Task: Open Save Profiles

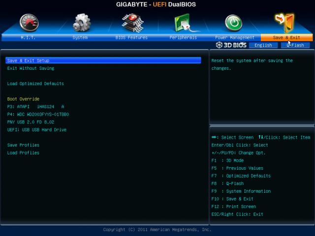Action: (x=23, y=145)
